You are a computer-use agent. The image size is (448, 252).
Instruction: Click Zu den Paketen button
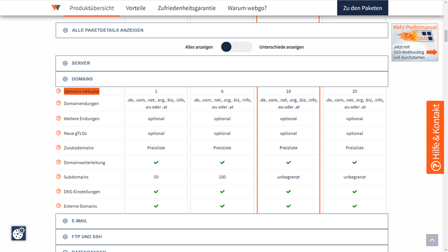(x=363, y=7)
